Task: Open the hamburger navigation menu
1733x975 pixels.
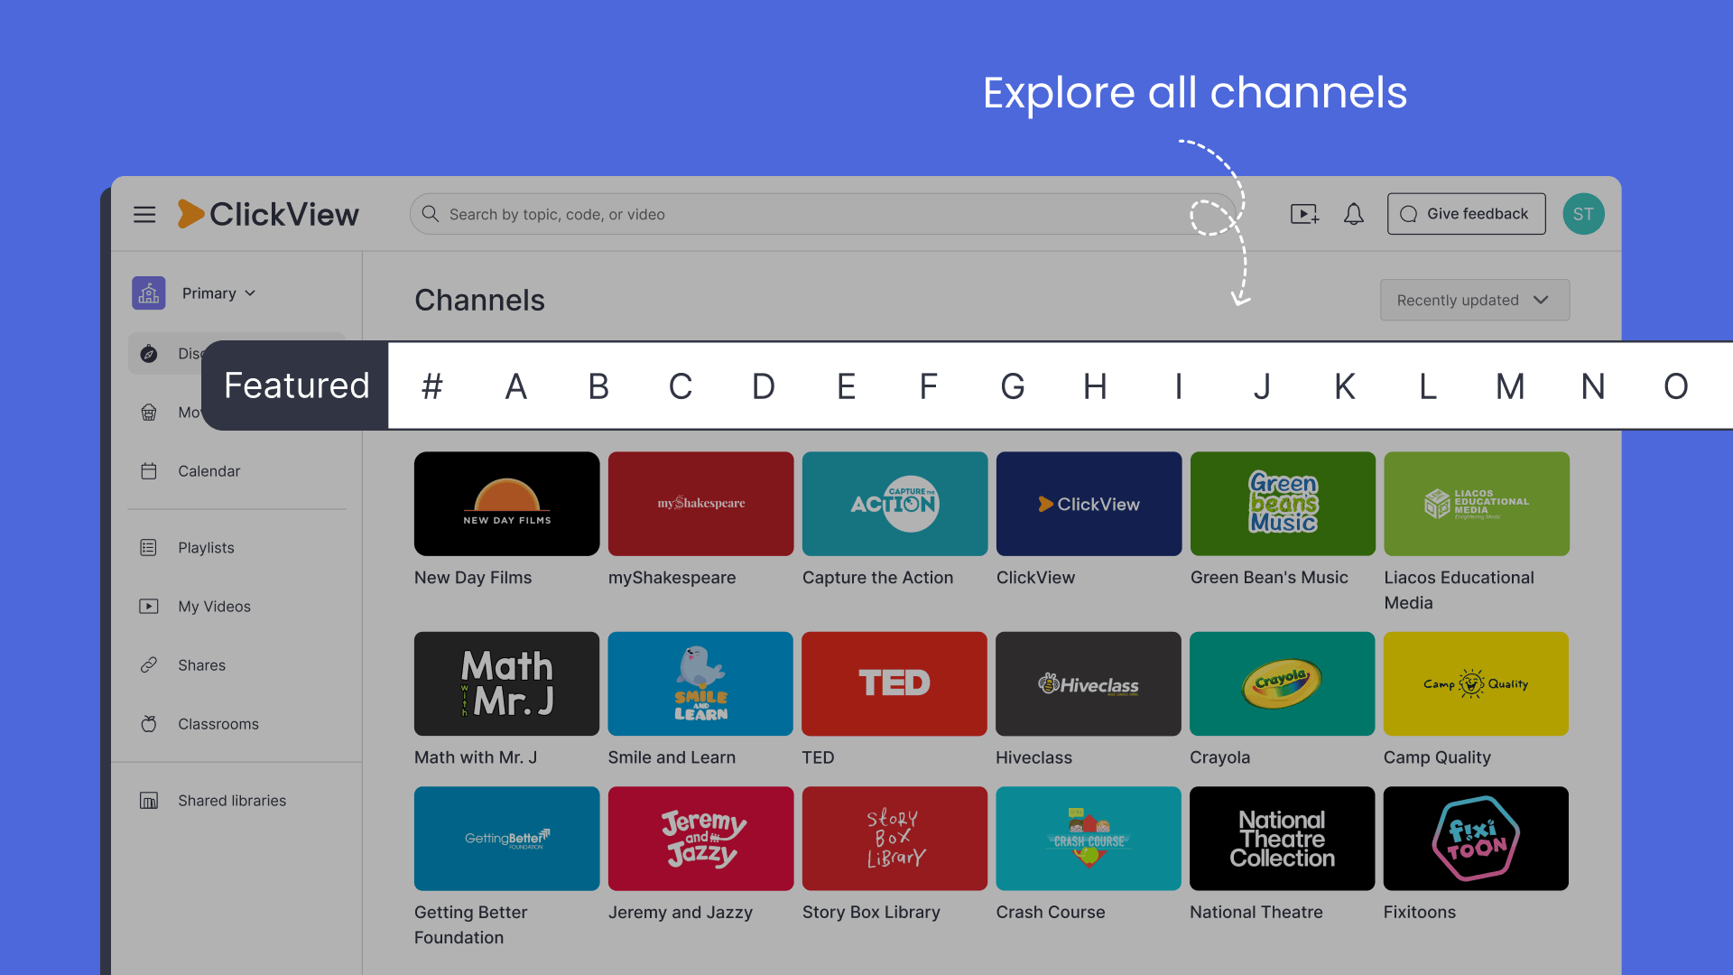Action: pyautogui.click(x=144, y=214)
